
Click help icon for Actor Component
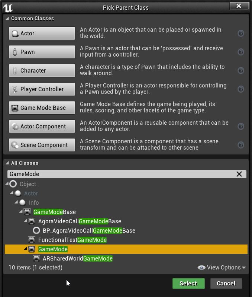[x=241, y=126]
